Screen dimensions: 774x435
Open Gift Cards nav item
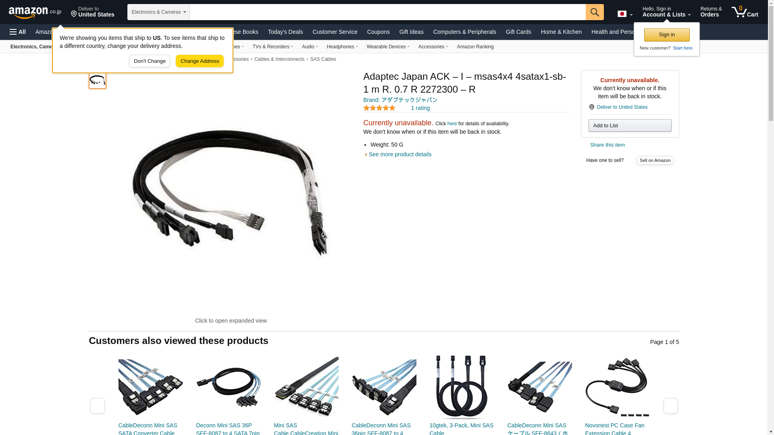518,32
